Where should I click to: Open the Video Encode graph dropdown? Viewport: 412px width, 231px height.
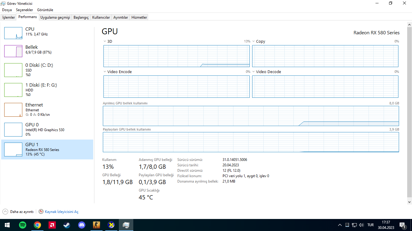click(x=105, y=72)
